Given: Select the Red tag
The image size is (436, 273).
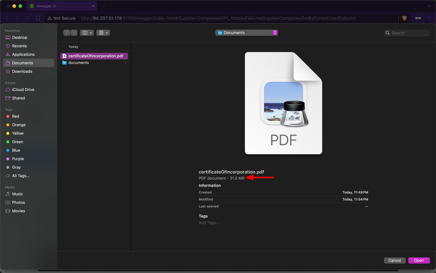Looking at the screenshot, I should 16,116.
